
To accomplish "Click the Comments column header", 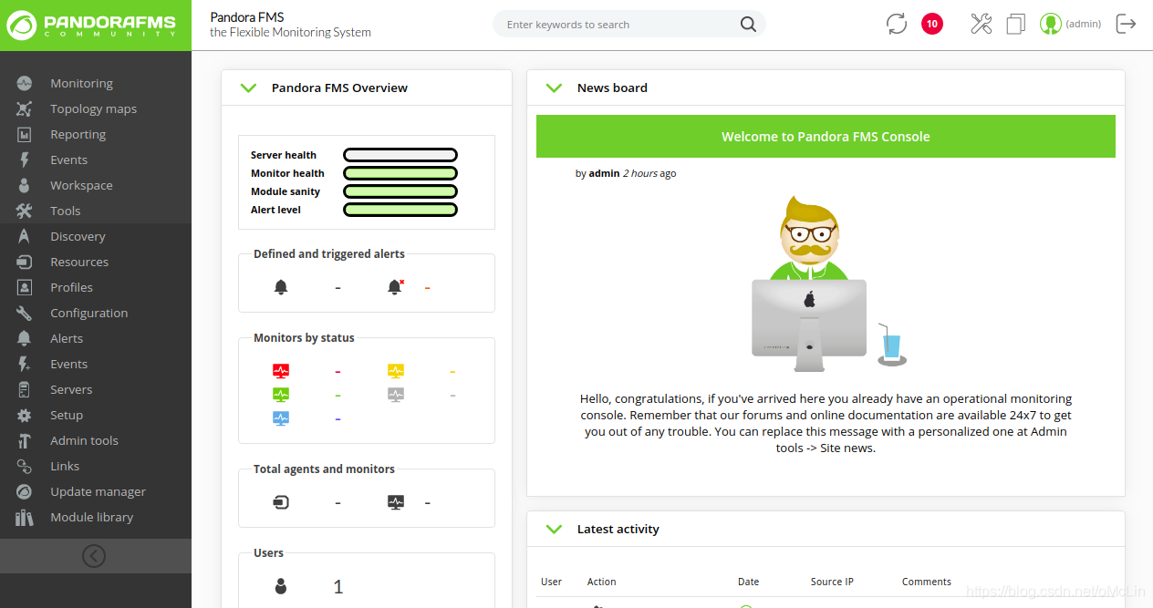I will click(927, 582).
